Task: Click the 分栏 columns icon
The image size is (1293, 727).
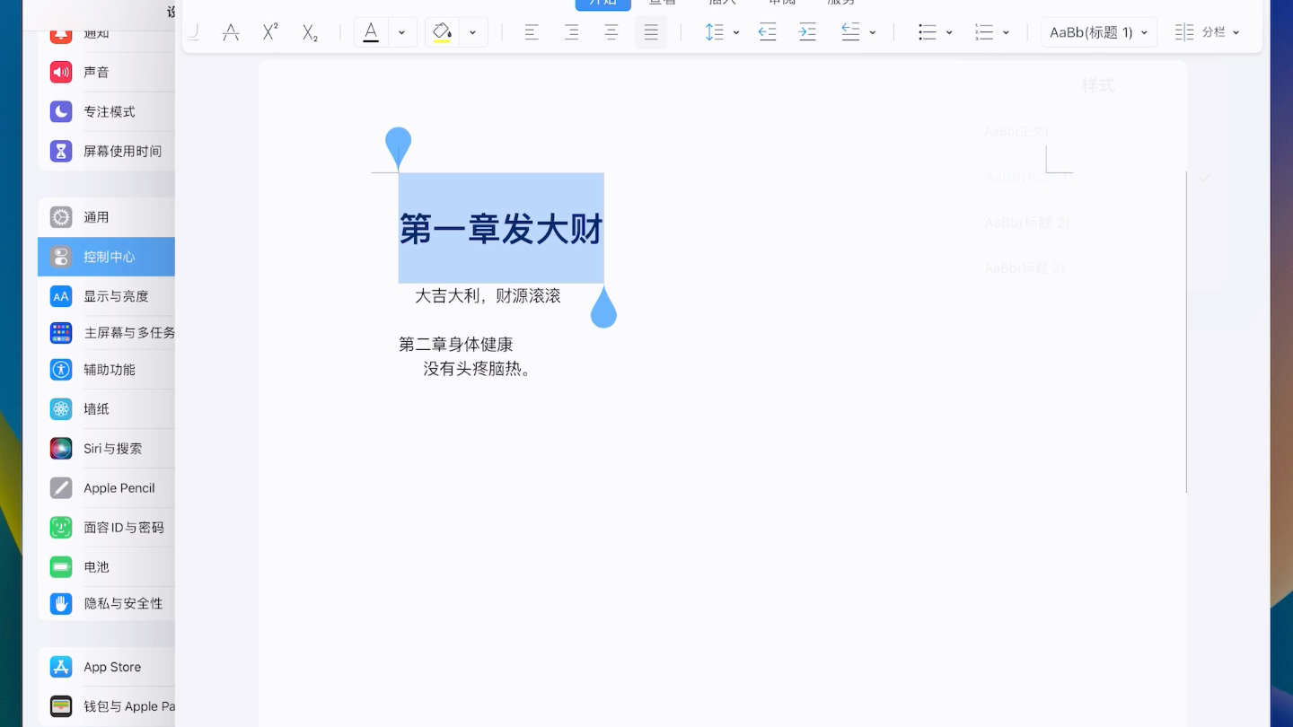Action: [x=1184, y=32]
